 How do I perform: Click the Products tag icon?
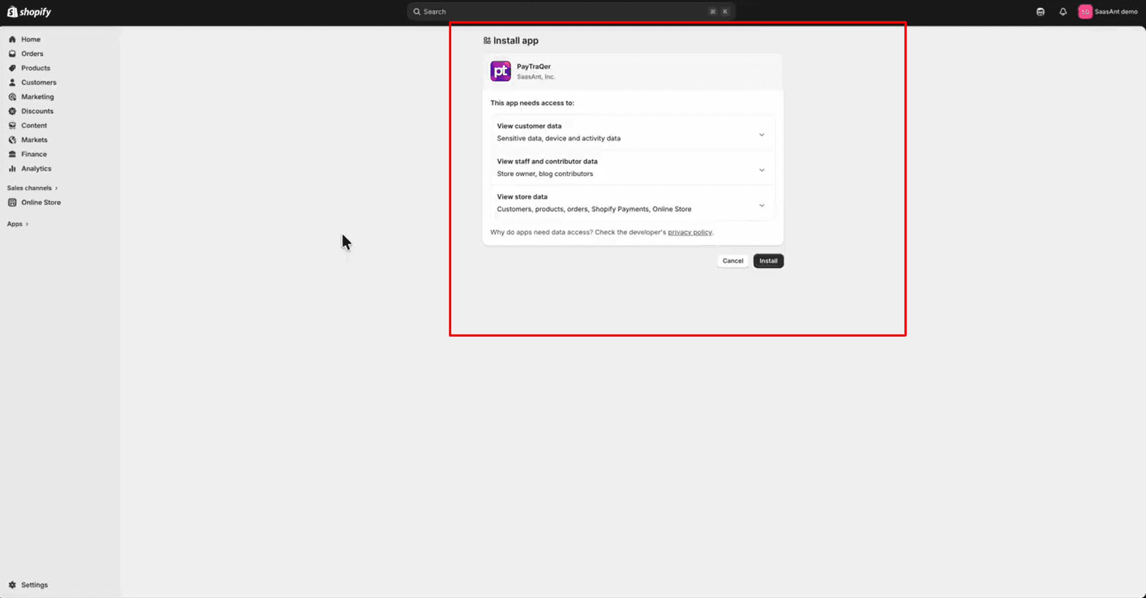coord(12,68)
